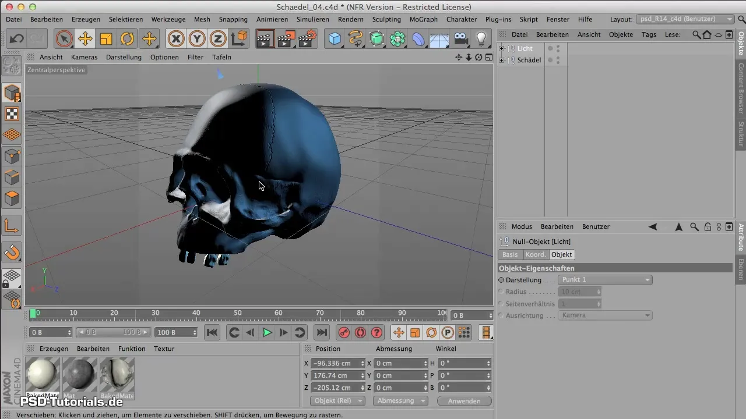
Task: Switch to Texture mode checkerboard icon
Action: click(x=12, y=114)
